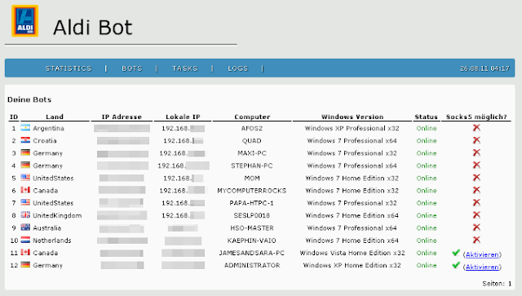Click red X icon for HSO-MASTER
The image size is (522, 296).
coord(476,227)
